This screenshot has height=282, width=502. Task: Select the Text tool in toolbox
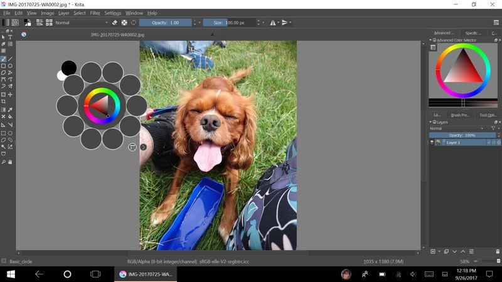(x=11, y=37)
